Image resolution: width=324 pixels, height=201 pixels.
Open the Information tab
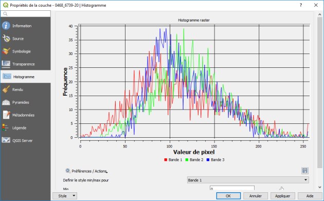pos(25,26)
